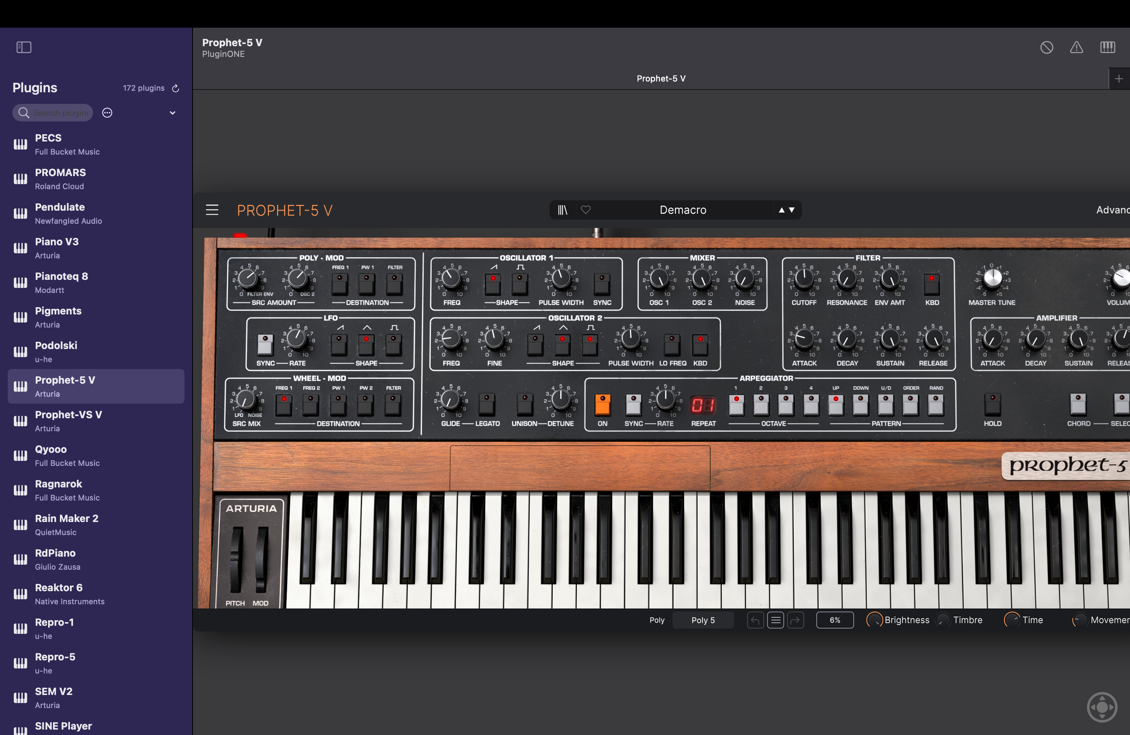Open the Demacro preset name dropdown

click(x=683, y=210)
